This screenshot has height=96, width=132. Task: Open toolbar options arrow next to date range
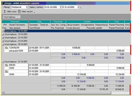pyautogui.click(x=80, y=8)
